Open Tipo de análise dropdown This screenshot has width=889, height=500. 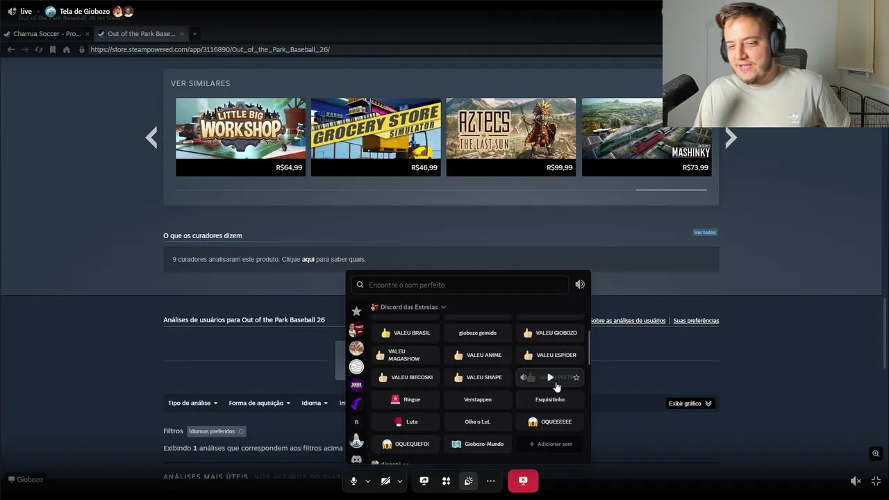click(x=192, y=403)
